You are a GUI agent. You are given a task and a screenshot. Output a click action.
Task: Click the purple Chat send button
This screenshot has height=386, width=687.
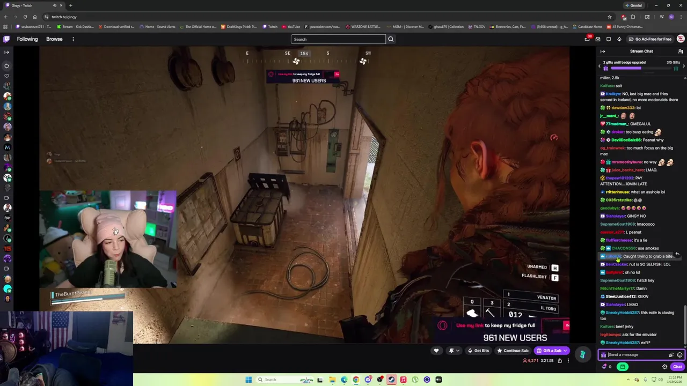pos(677,367)
